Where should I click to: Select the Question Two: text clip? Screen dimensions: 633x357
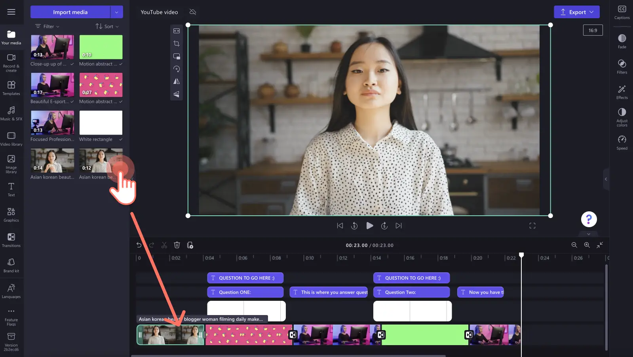click(411, 292)
